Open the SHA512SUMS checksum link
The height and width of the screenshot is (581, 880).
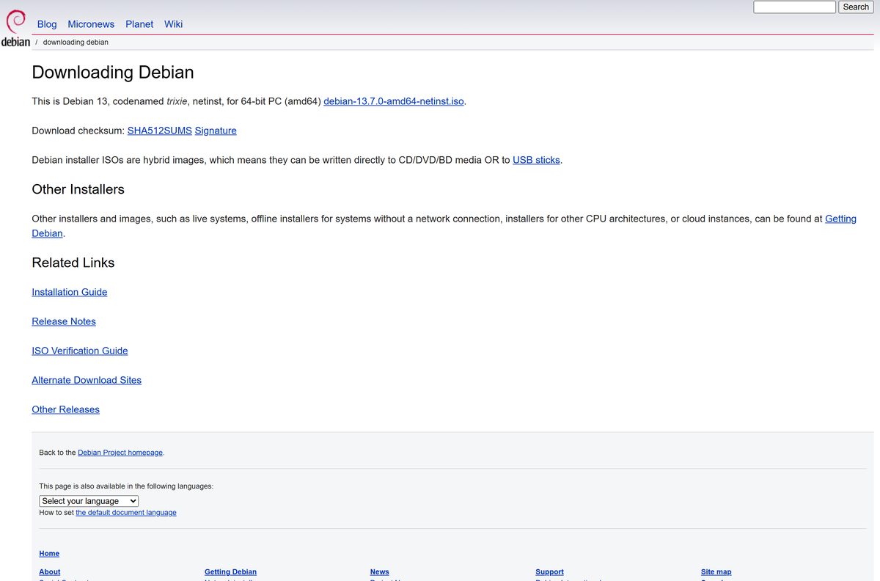pos(160,131)
